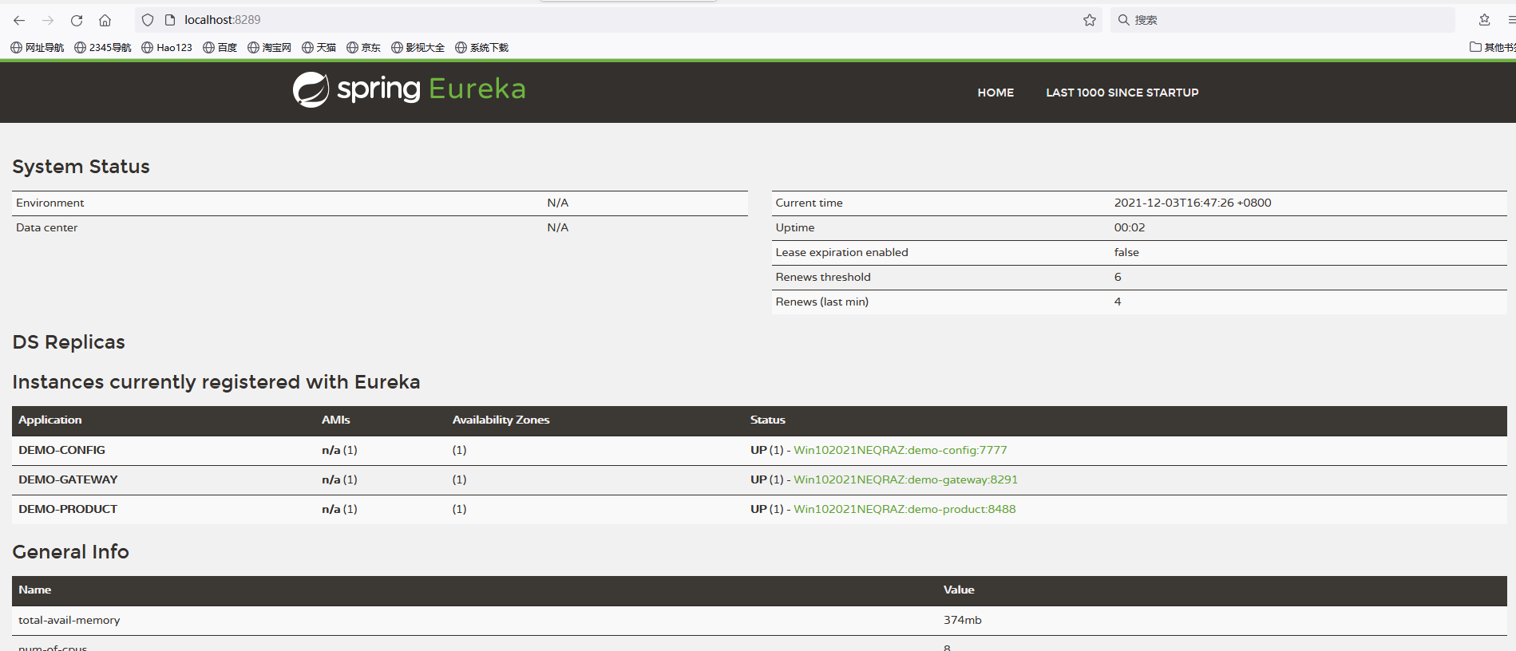The image size is (1516, 651).
Task: Open the demo-product:8488 instance link
Action: click(904, 509)
